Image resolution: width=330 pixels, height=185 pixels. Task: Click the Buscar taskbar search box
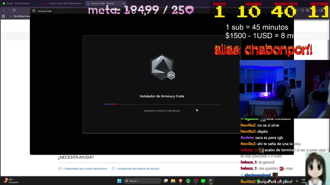click(x=142, y=181)
